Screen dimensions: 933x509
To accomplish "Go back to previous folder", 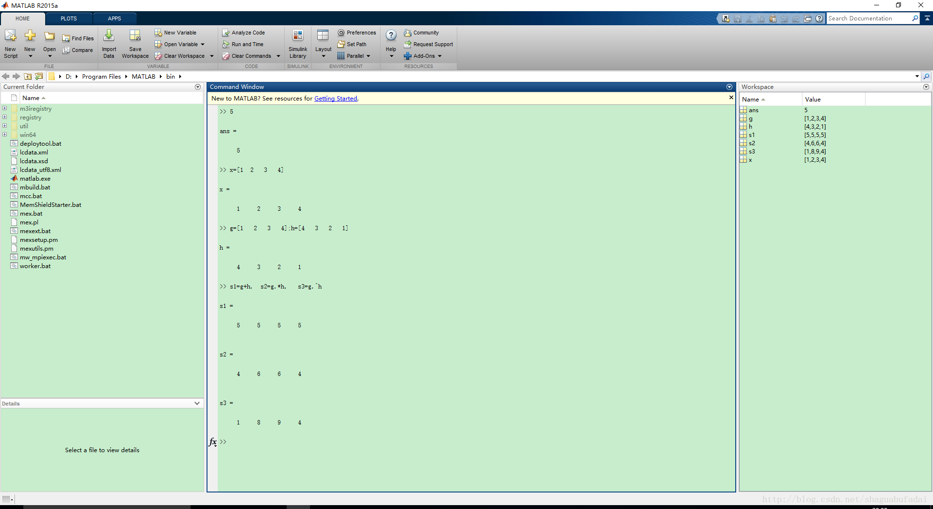I will tap(6, 76).
